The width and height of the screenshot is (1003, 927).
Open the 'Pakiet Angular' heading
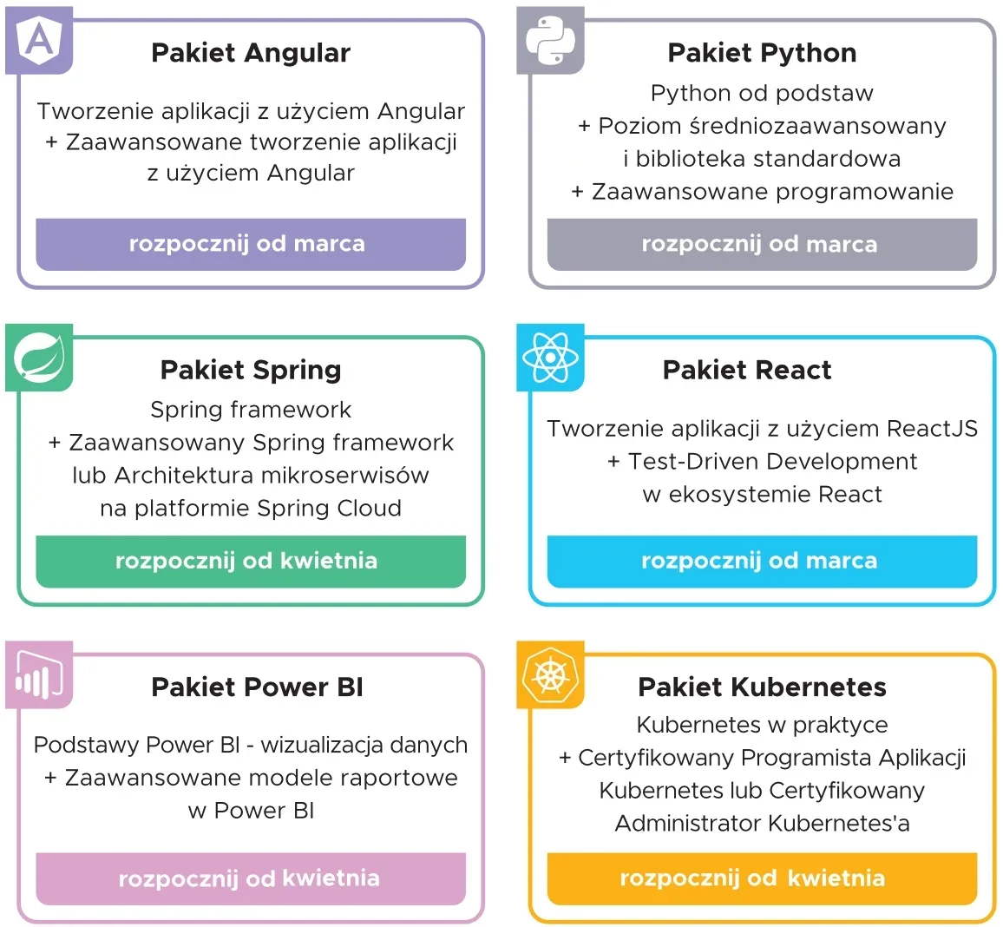(251, 53)
